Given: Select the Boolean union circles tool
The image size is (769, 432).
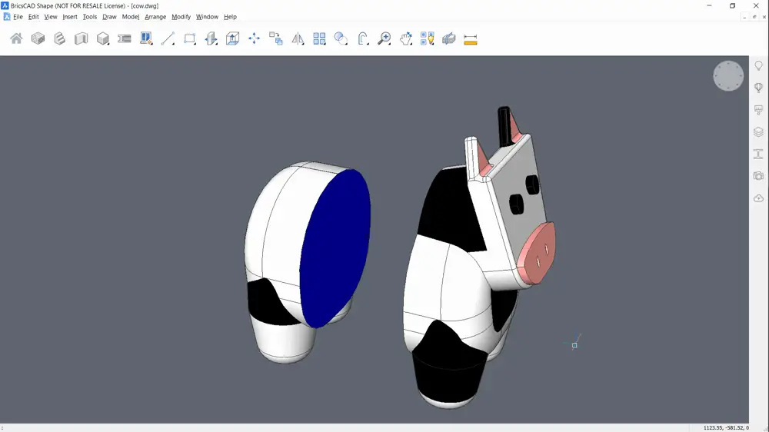Looking at the screenshot, I should click(341, 38).
